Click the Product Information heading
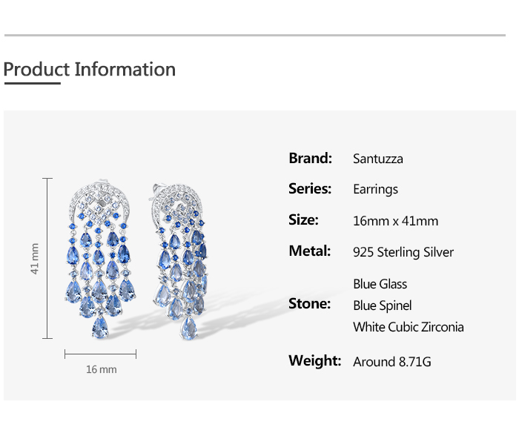This screenshot has height=436, width=519. click(90, 70)
